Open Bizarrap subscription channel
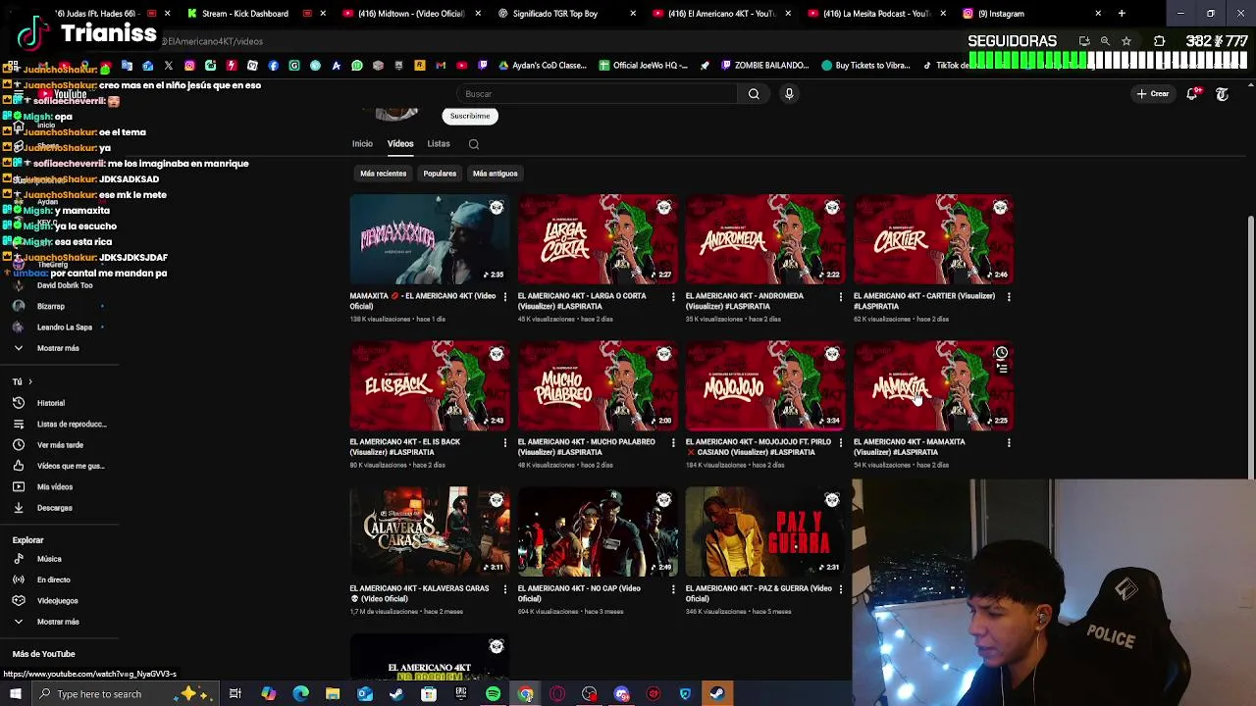Image resolution: width=1256 pixels, height=706 pixels. pyautogui.click(x=51, y=307)
